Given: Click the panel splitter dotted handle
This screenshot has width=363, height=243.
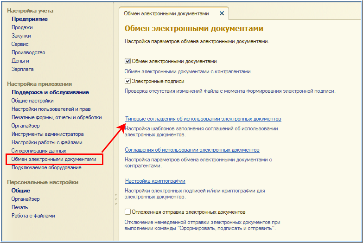Looking at the screenshot, I should (116, 199).
